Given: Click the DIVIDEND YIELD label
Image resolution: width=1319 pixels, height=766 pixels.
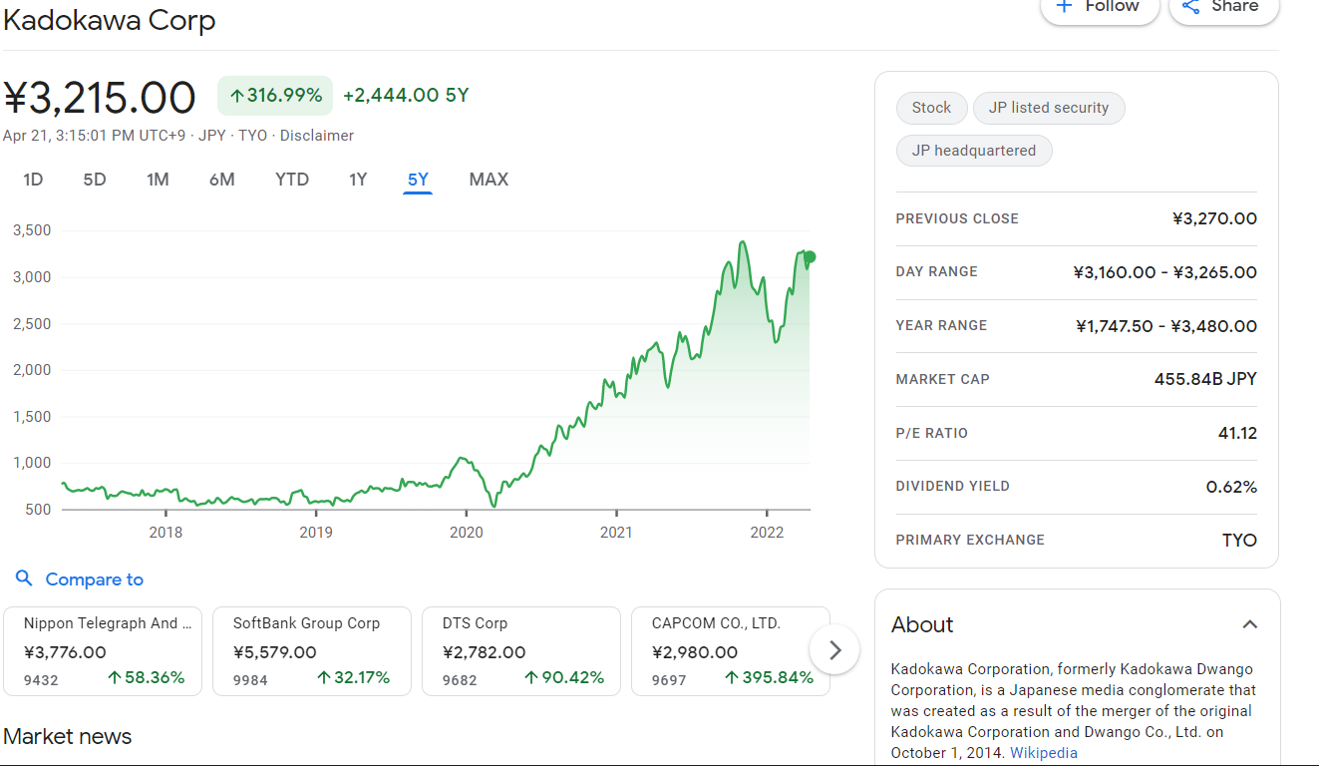Looking at the screenshot, I should 953,486.
